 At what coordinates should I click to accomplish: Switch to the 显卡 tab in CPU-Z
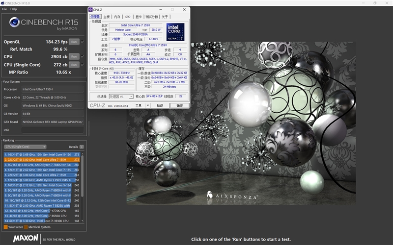(139, 17)
